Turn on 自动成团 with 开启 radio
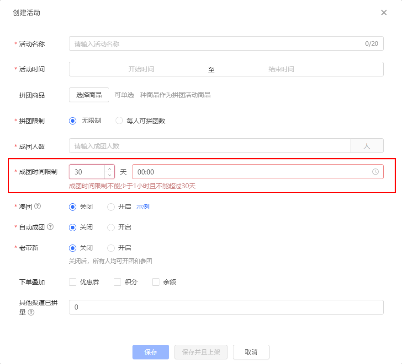Image resolution: width=402 pixels, height=364 pixels. tap(111, 228)
